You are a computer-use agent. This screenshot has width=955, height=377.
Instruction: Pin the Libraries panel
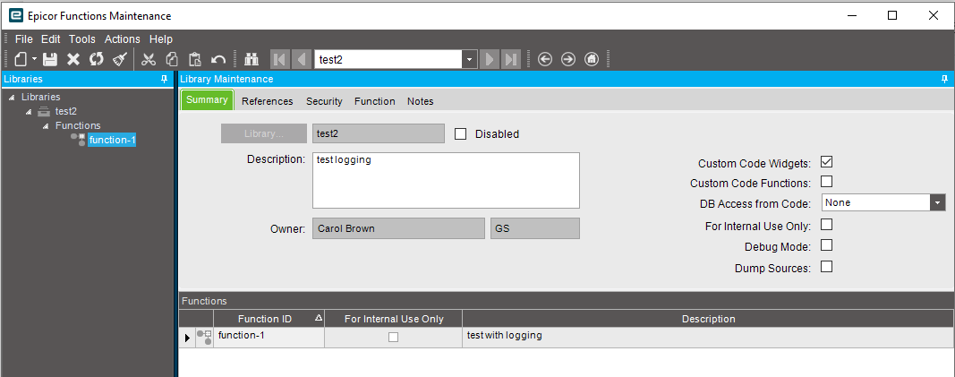164,79
